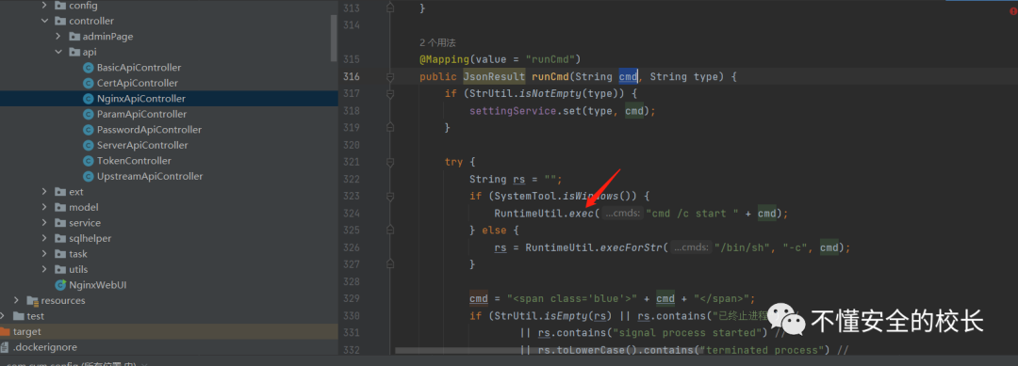This screenshot has height=366, width=1018.
Task: Collapse the controller folder
Action: point(44,21)
